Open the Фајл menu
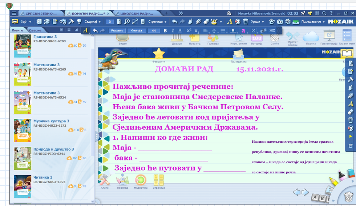 [26, 21]
